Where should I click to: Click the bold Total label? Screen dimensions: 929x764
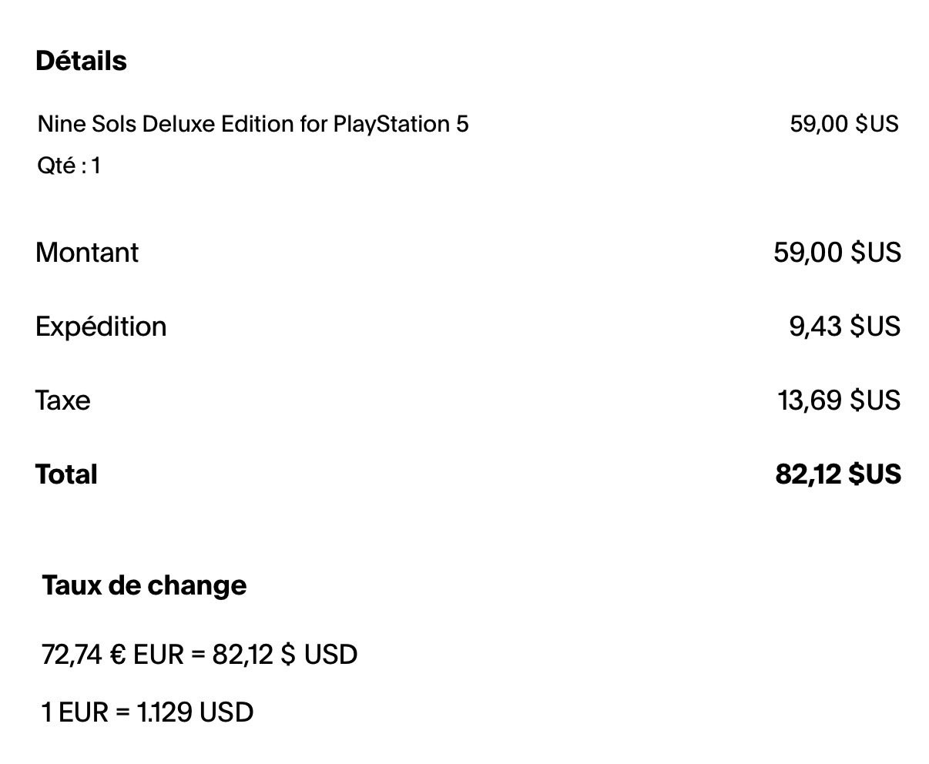point(66,474)
